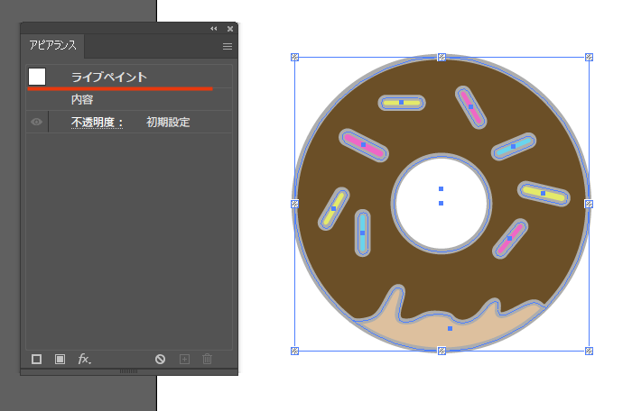Click the white donut hole center

click(x=441, y=204)
